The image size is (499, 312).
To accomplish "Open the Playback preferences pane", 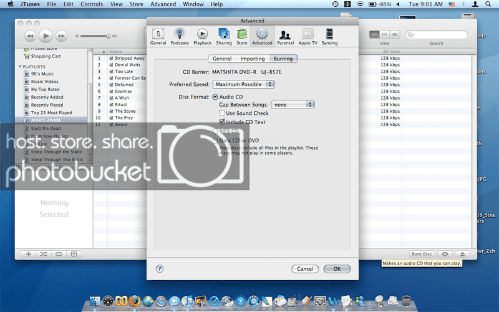I will point(202,37).
